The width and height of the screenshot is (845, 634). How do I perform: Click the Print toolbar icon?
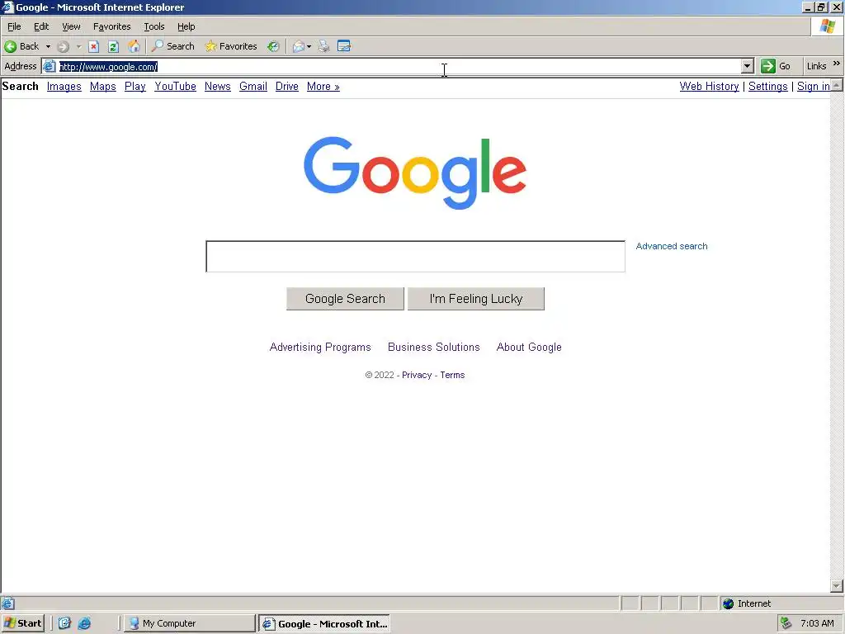(323, 46)
